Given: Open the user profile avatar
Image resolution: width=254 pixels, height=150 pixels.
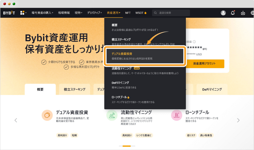Looking at the screenshot, I should (x=223, y=13).
